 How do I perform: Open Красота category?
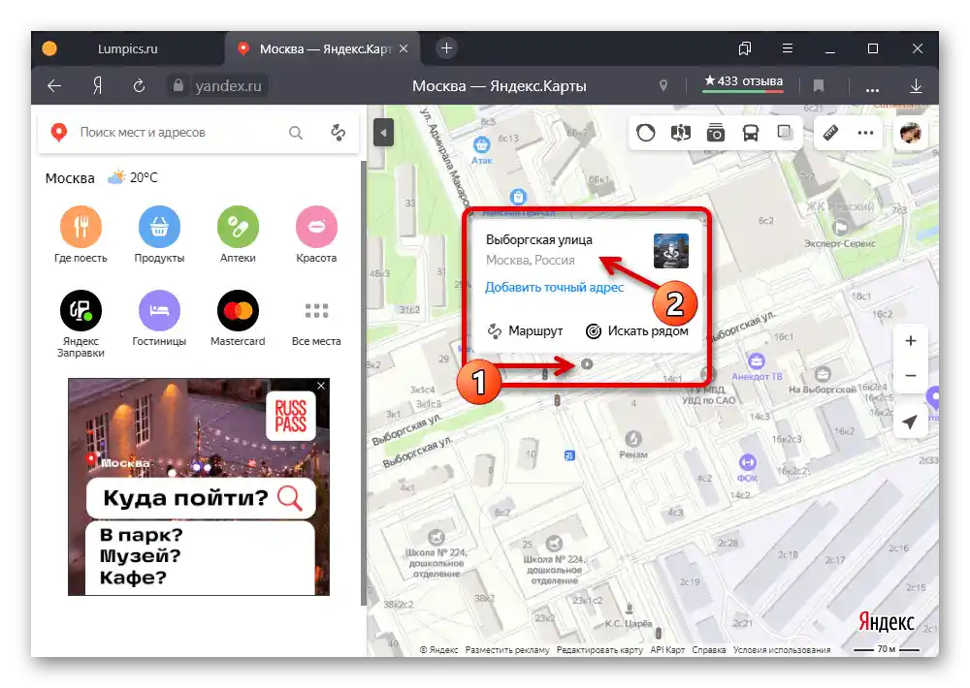[316, 235]
